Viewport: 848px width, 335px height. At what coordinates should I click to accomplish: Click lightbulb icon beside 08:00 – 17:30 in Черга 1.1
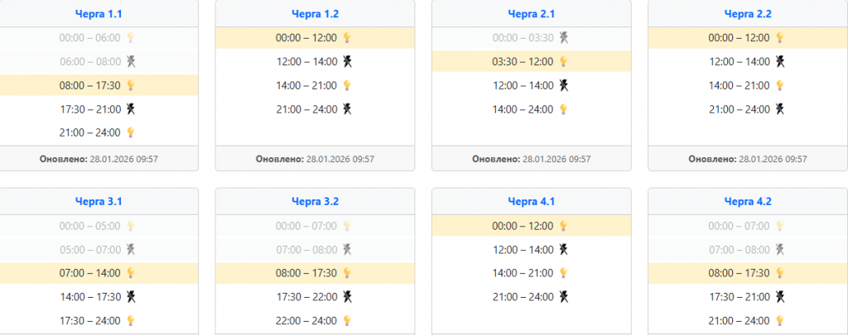130,85
